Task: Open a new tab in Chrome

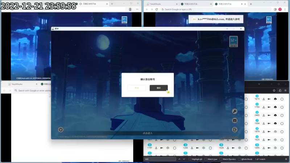Action: coord(251,4)
